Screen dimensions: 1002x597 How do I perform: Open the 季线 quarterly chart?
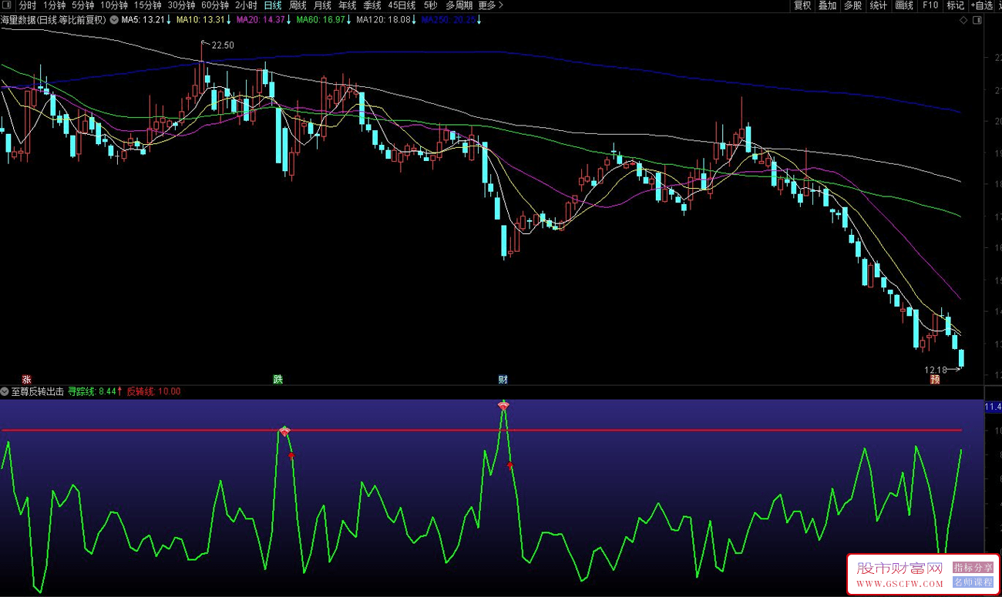372,5
